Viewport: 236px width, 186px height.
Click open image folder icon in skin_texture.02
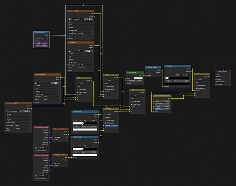pyautogui.click(x=27, y=111)
